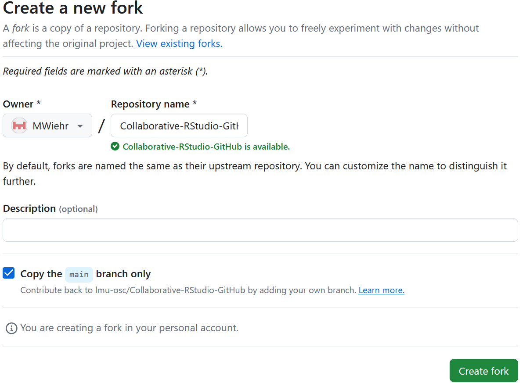The image size is (530, 383).
Task: Click the dropdown caret beside MWiehr
Action: click(80, 125)
